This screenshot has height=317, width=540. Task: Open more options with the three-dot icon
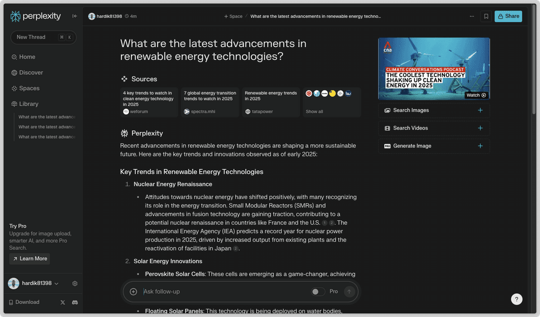tap(472, 16)
